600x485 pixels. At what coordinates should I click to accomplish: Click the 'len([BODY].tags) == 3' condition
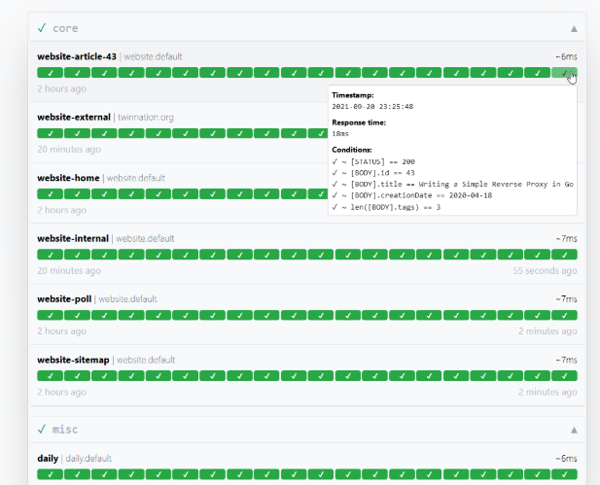coord(386,207)
